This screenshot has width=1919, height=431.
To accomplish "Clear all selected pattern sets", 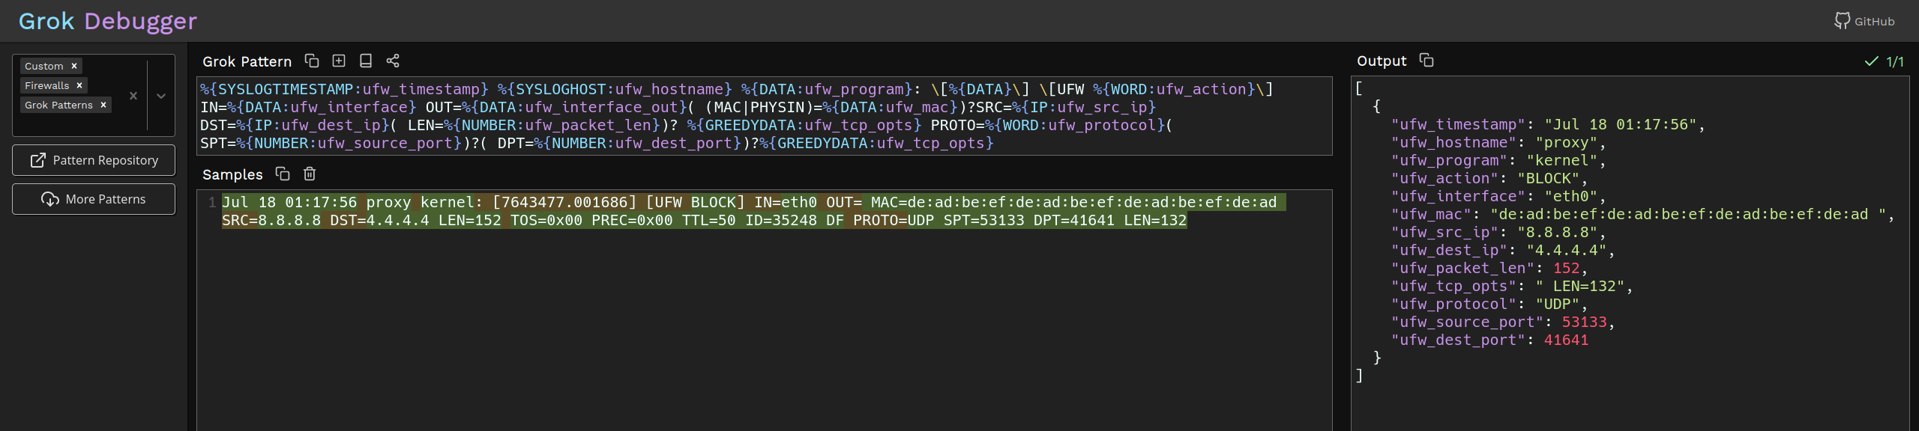I will tap(133, 96).
